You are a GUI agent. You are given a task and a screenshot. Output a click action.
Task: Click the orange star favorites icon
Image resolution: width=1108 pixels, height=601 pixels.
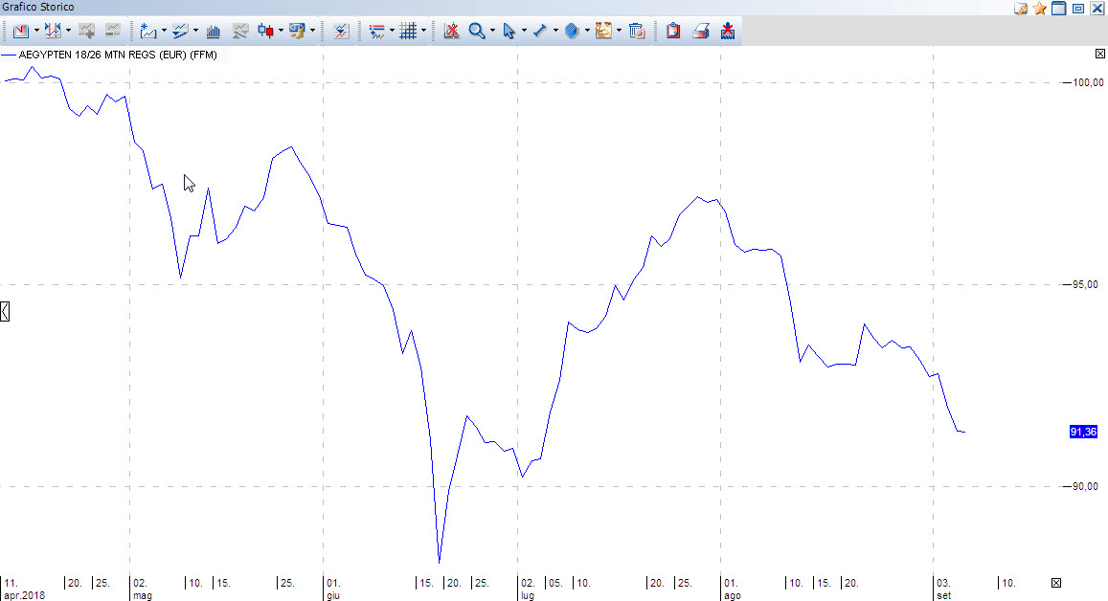click(1039, 9)
